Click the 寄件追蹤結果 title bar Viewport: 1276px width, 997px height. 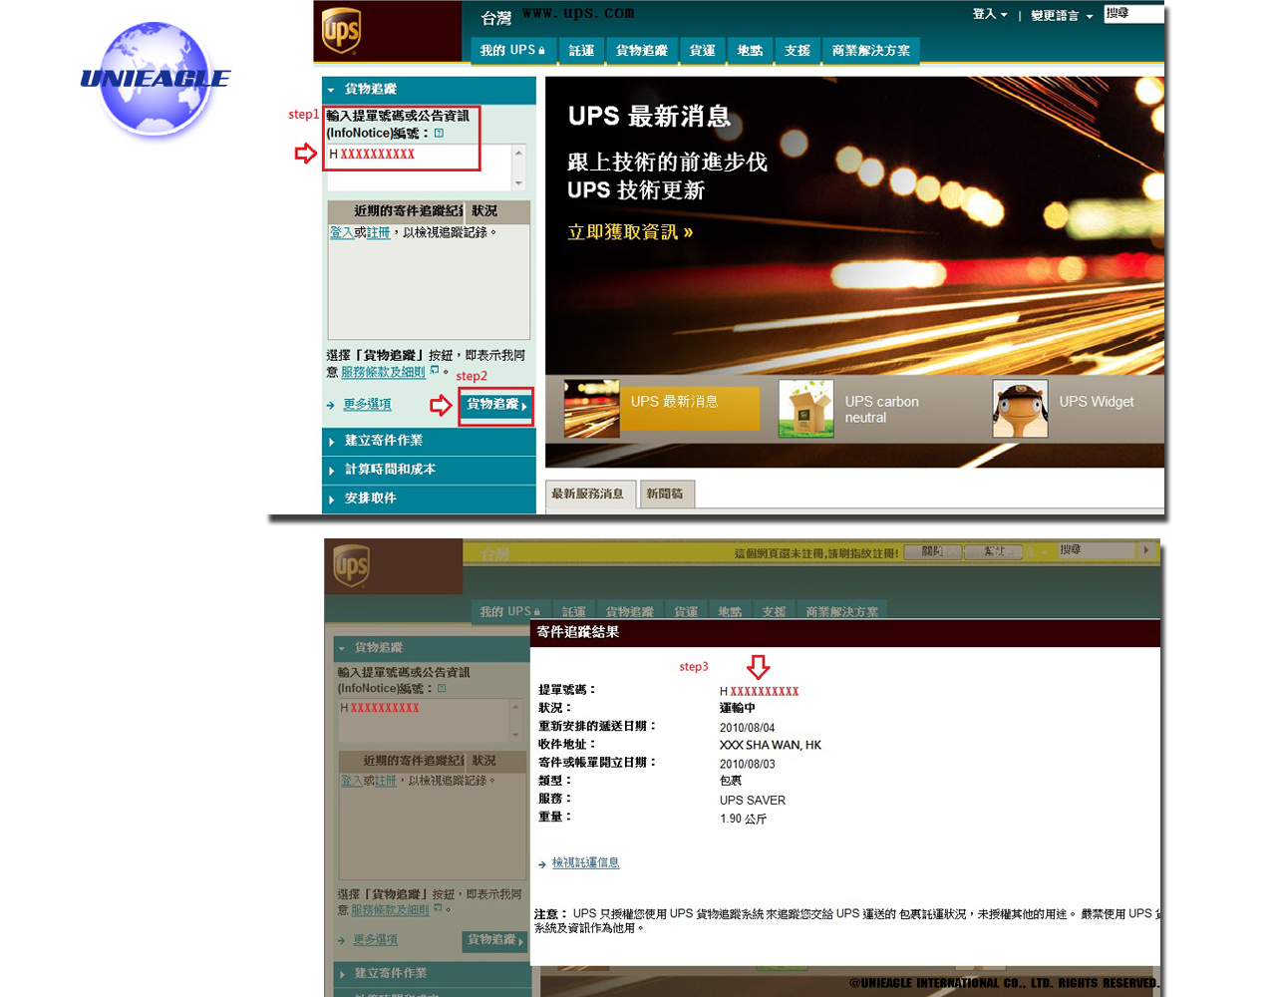click(x=845, y=632)
